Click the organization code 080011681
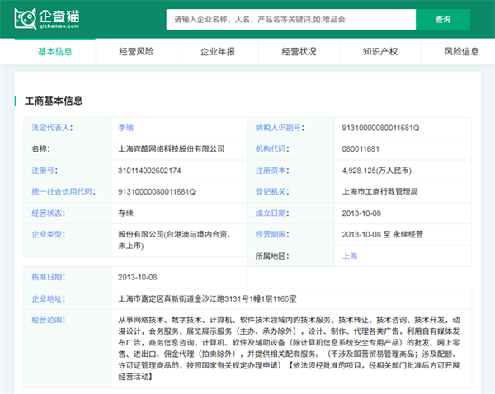Screen dimensions: 495x394 point(361,149)
